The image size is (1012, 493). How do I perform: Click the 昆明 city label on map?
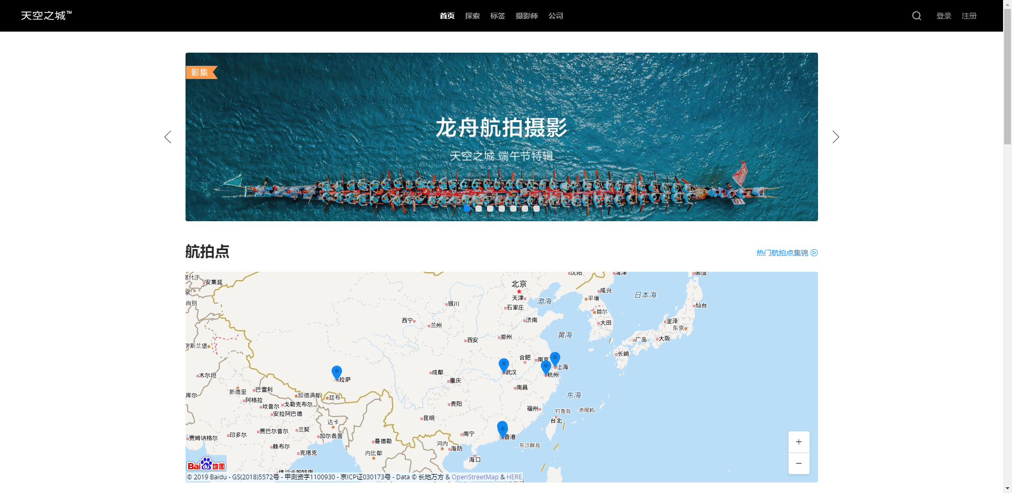[x=429, y=418]
